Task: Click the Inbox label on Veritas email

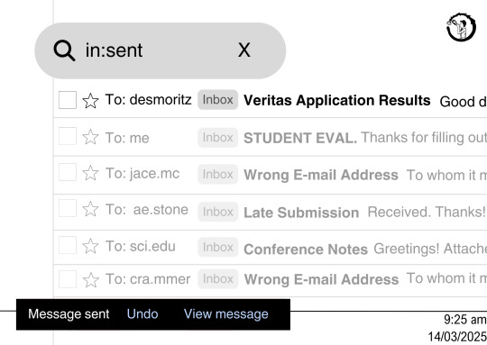Action: click(217, 100)
